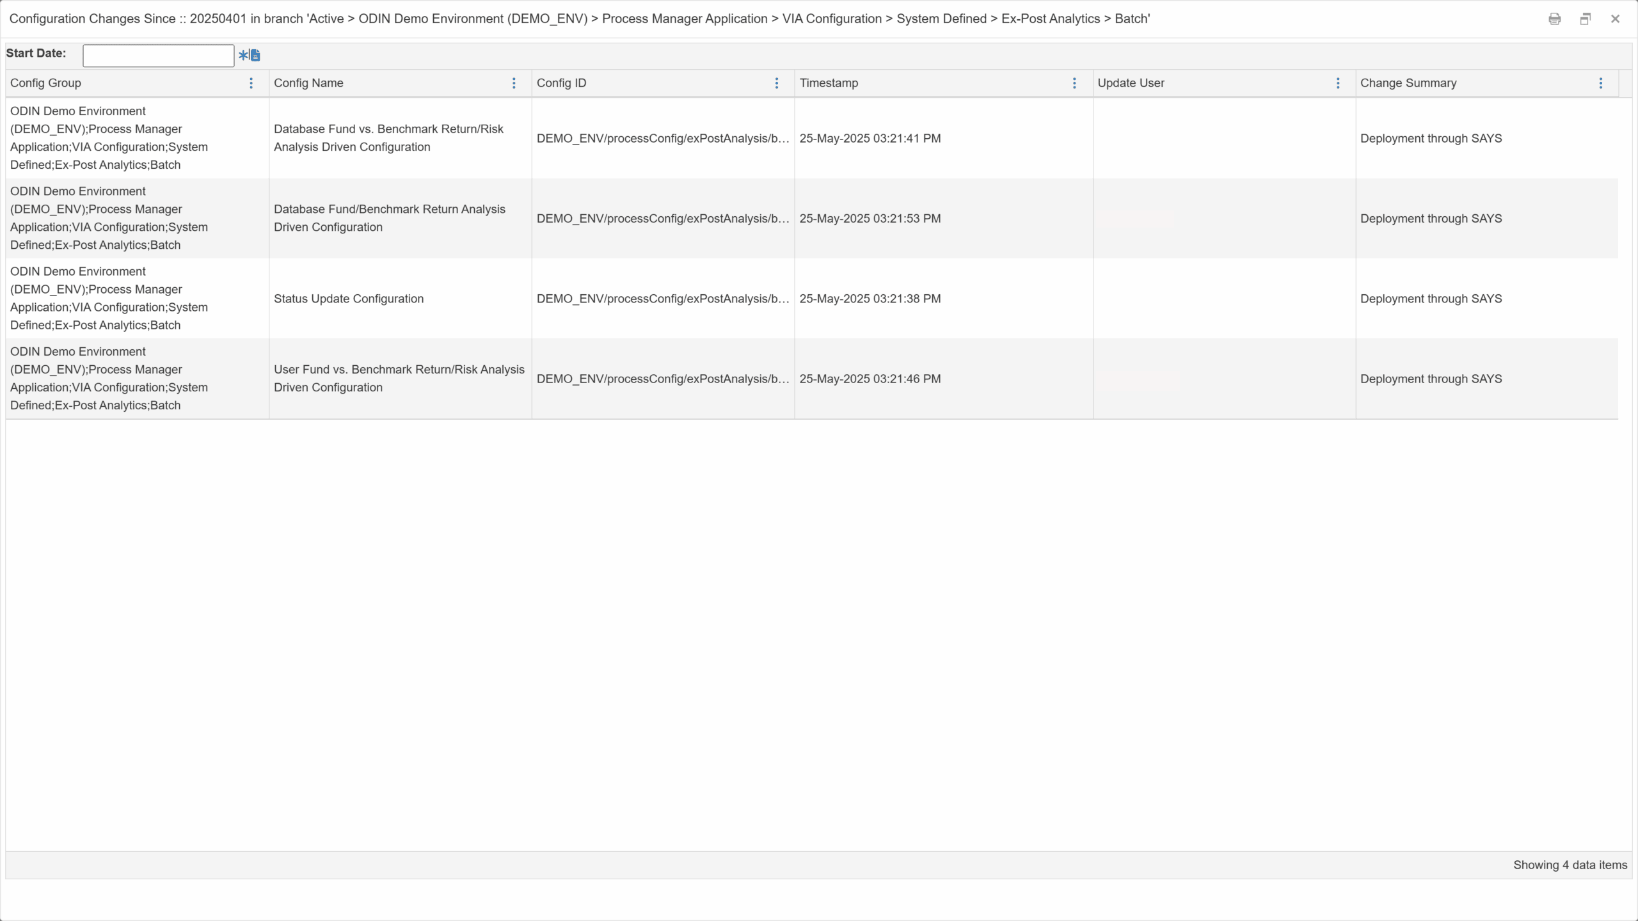
Task: Click Config ID in Database Fund vs. Benchmark row
Action: (x=663, y=138)
